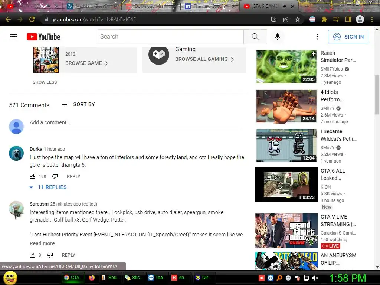
Task: Click BROWSE ALL GAMING link
Action: (x=204, y=59)
